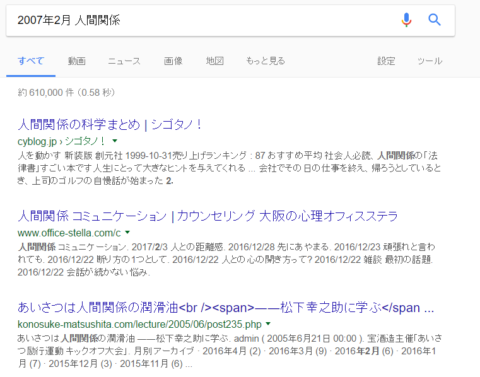Image resolution: width=480 pixels, height=377 pixels.
Task: Expand dropdown arrow next to www.office-stella.com/c
Action: pos(127,233)
